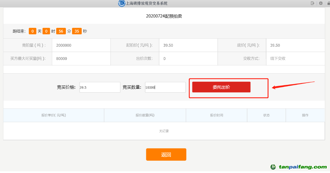The width and height of the screenshot is (330, 173).
Task: Click the 竞拍量 value 2000000
Action: tap(64, 45)
